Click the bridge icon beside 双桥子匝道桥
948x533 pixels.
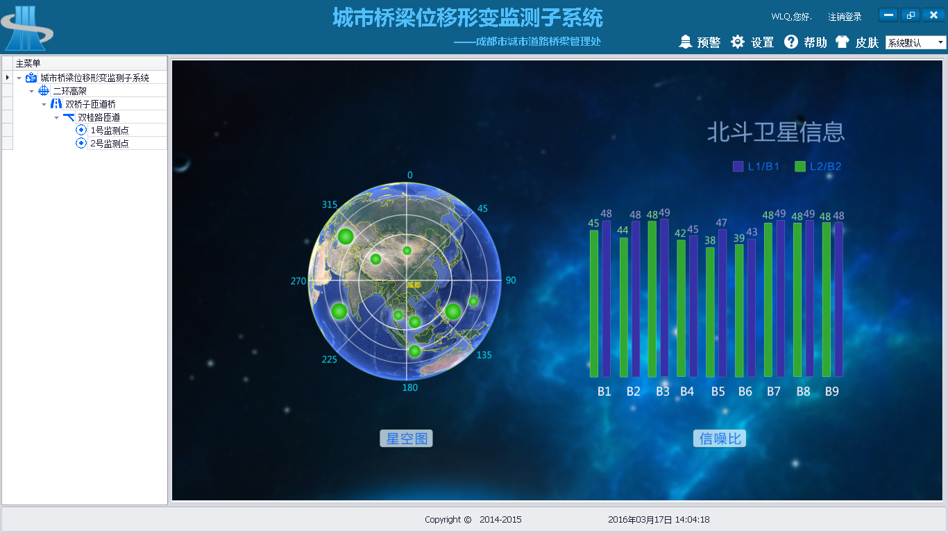point(56,104)
